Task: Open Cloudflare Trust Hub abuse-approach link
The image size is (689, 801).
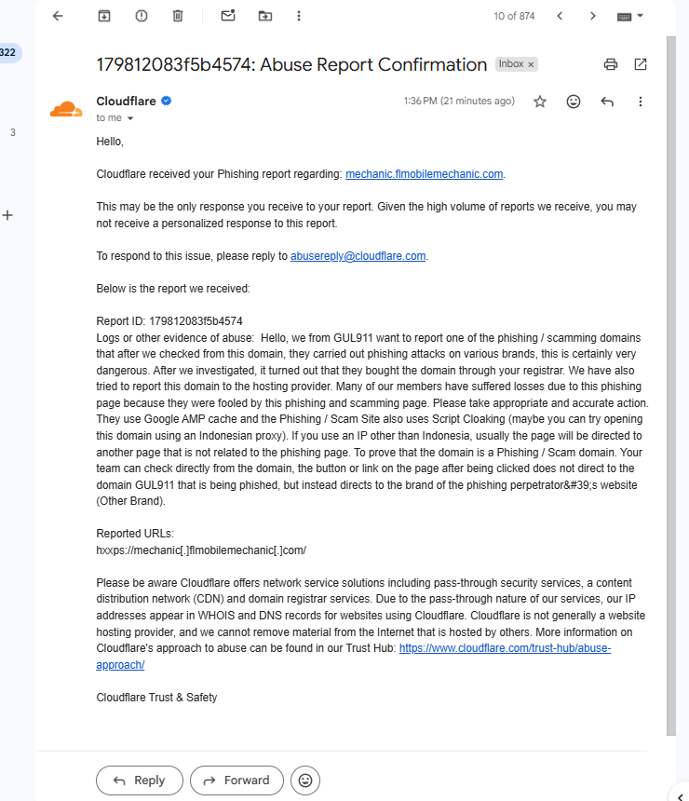Action: click(505, 648)
